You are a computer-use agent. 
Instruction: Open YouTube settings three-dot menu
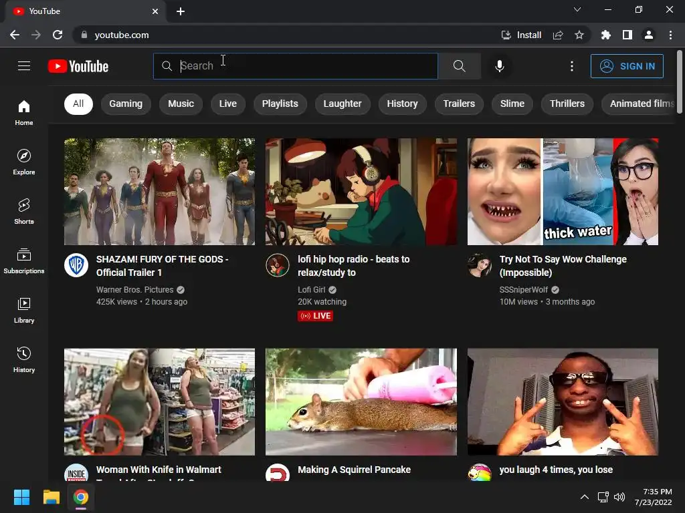tap(571, 66)
